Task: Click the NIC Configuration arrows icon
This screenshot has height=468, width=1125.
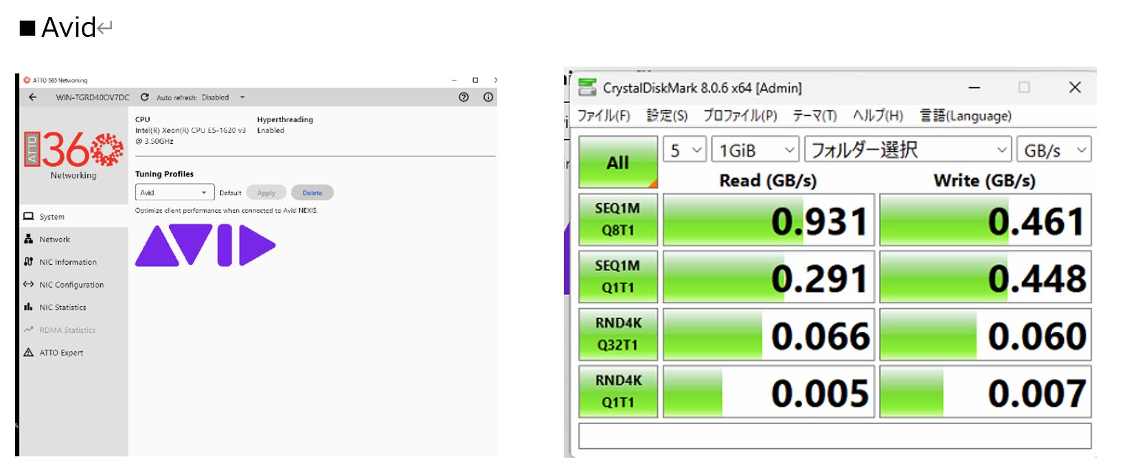Action: [x=28, y=284]
